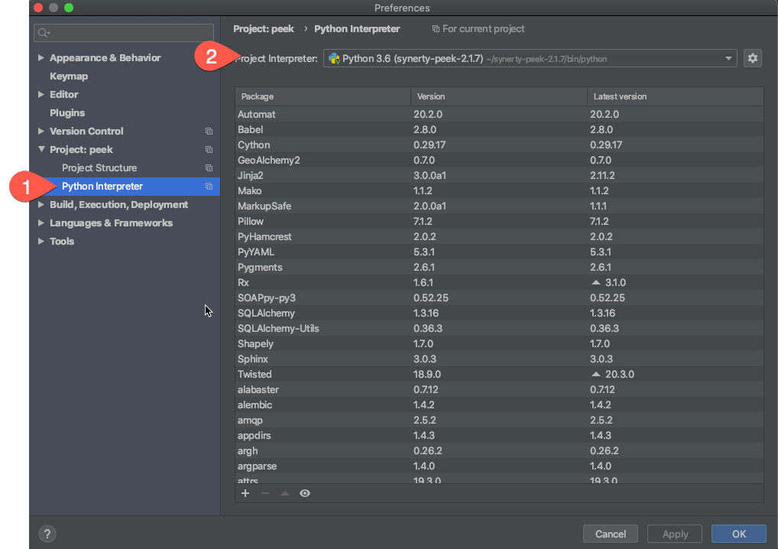The height and width of the screenshot is (549, 778).
Task: Click the copy icon beside Python Interpreter
Action: click(209, 186)
